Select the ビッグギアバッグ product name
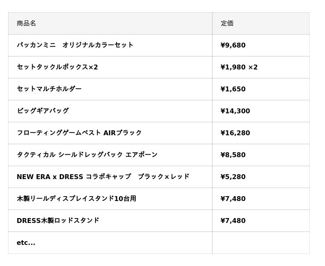 coord(43,111)
